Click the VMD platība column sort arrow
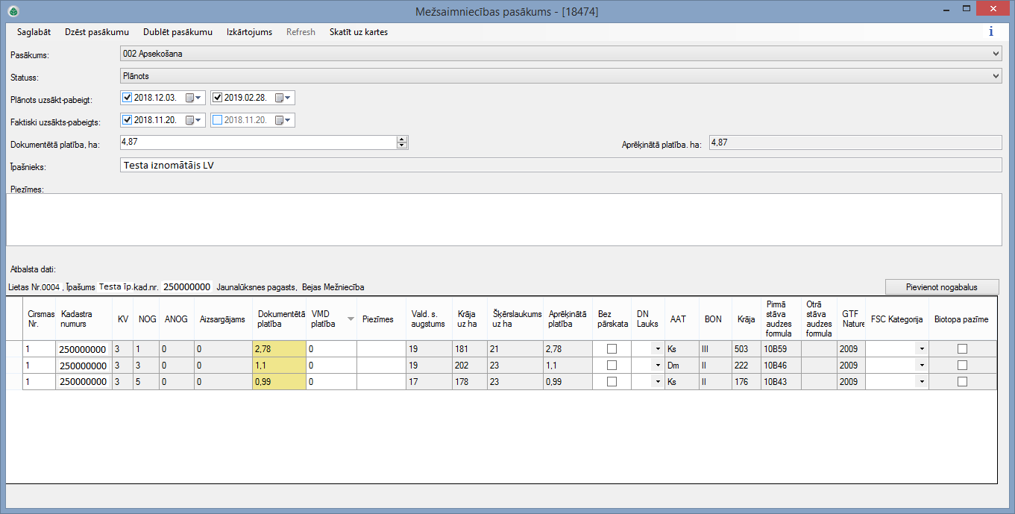1015x514 pixels. (351, 319)
